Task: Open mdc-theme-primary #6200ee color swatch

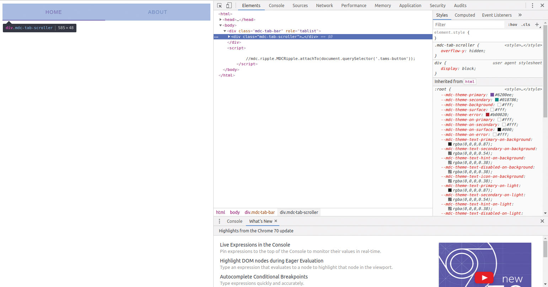Action: 492,95
